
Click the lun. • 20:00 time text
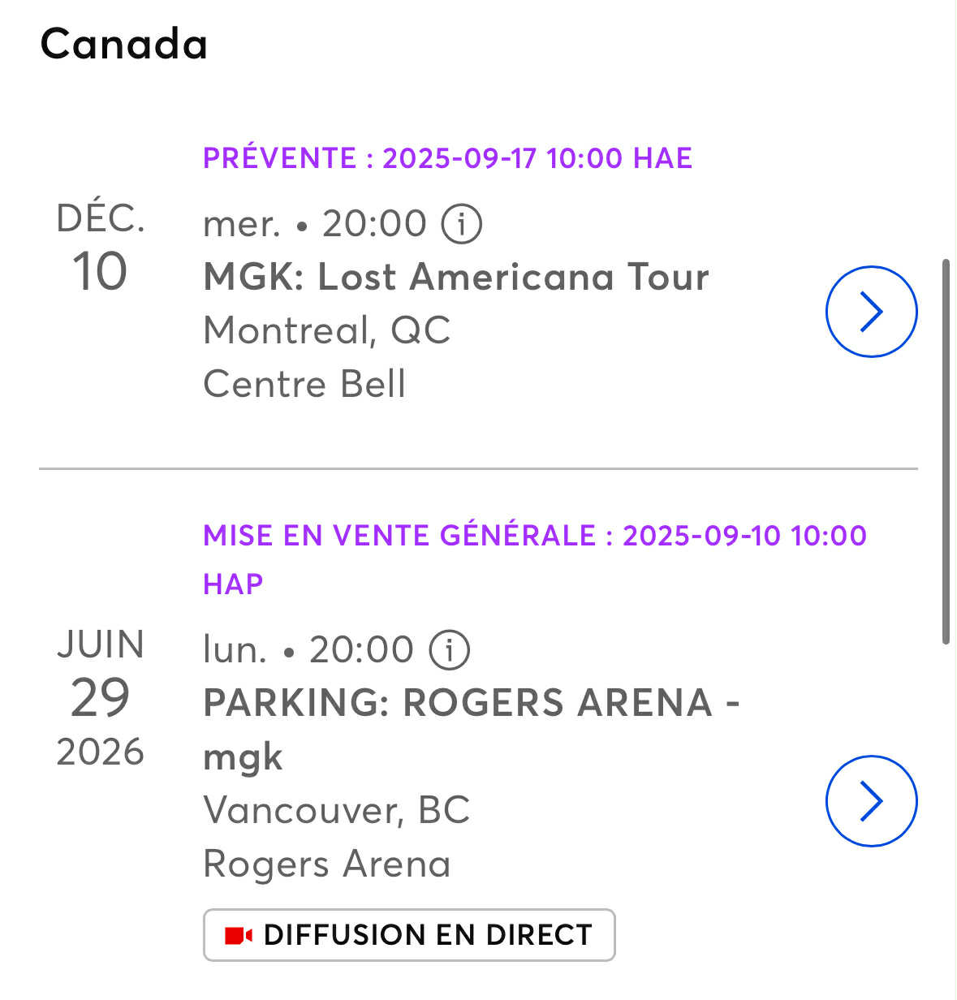point(308,649)
